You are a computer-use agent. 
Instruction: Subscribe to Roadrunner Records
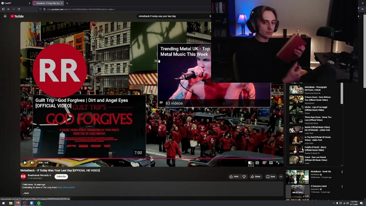click(61, 177)
